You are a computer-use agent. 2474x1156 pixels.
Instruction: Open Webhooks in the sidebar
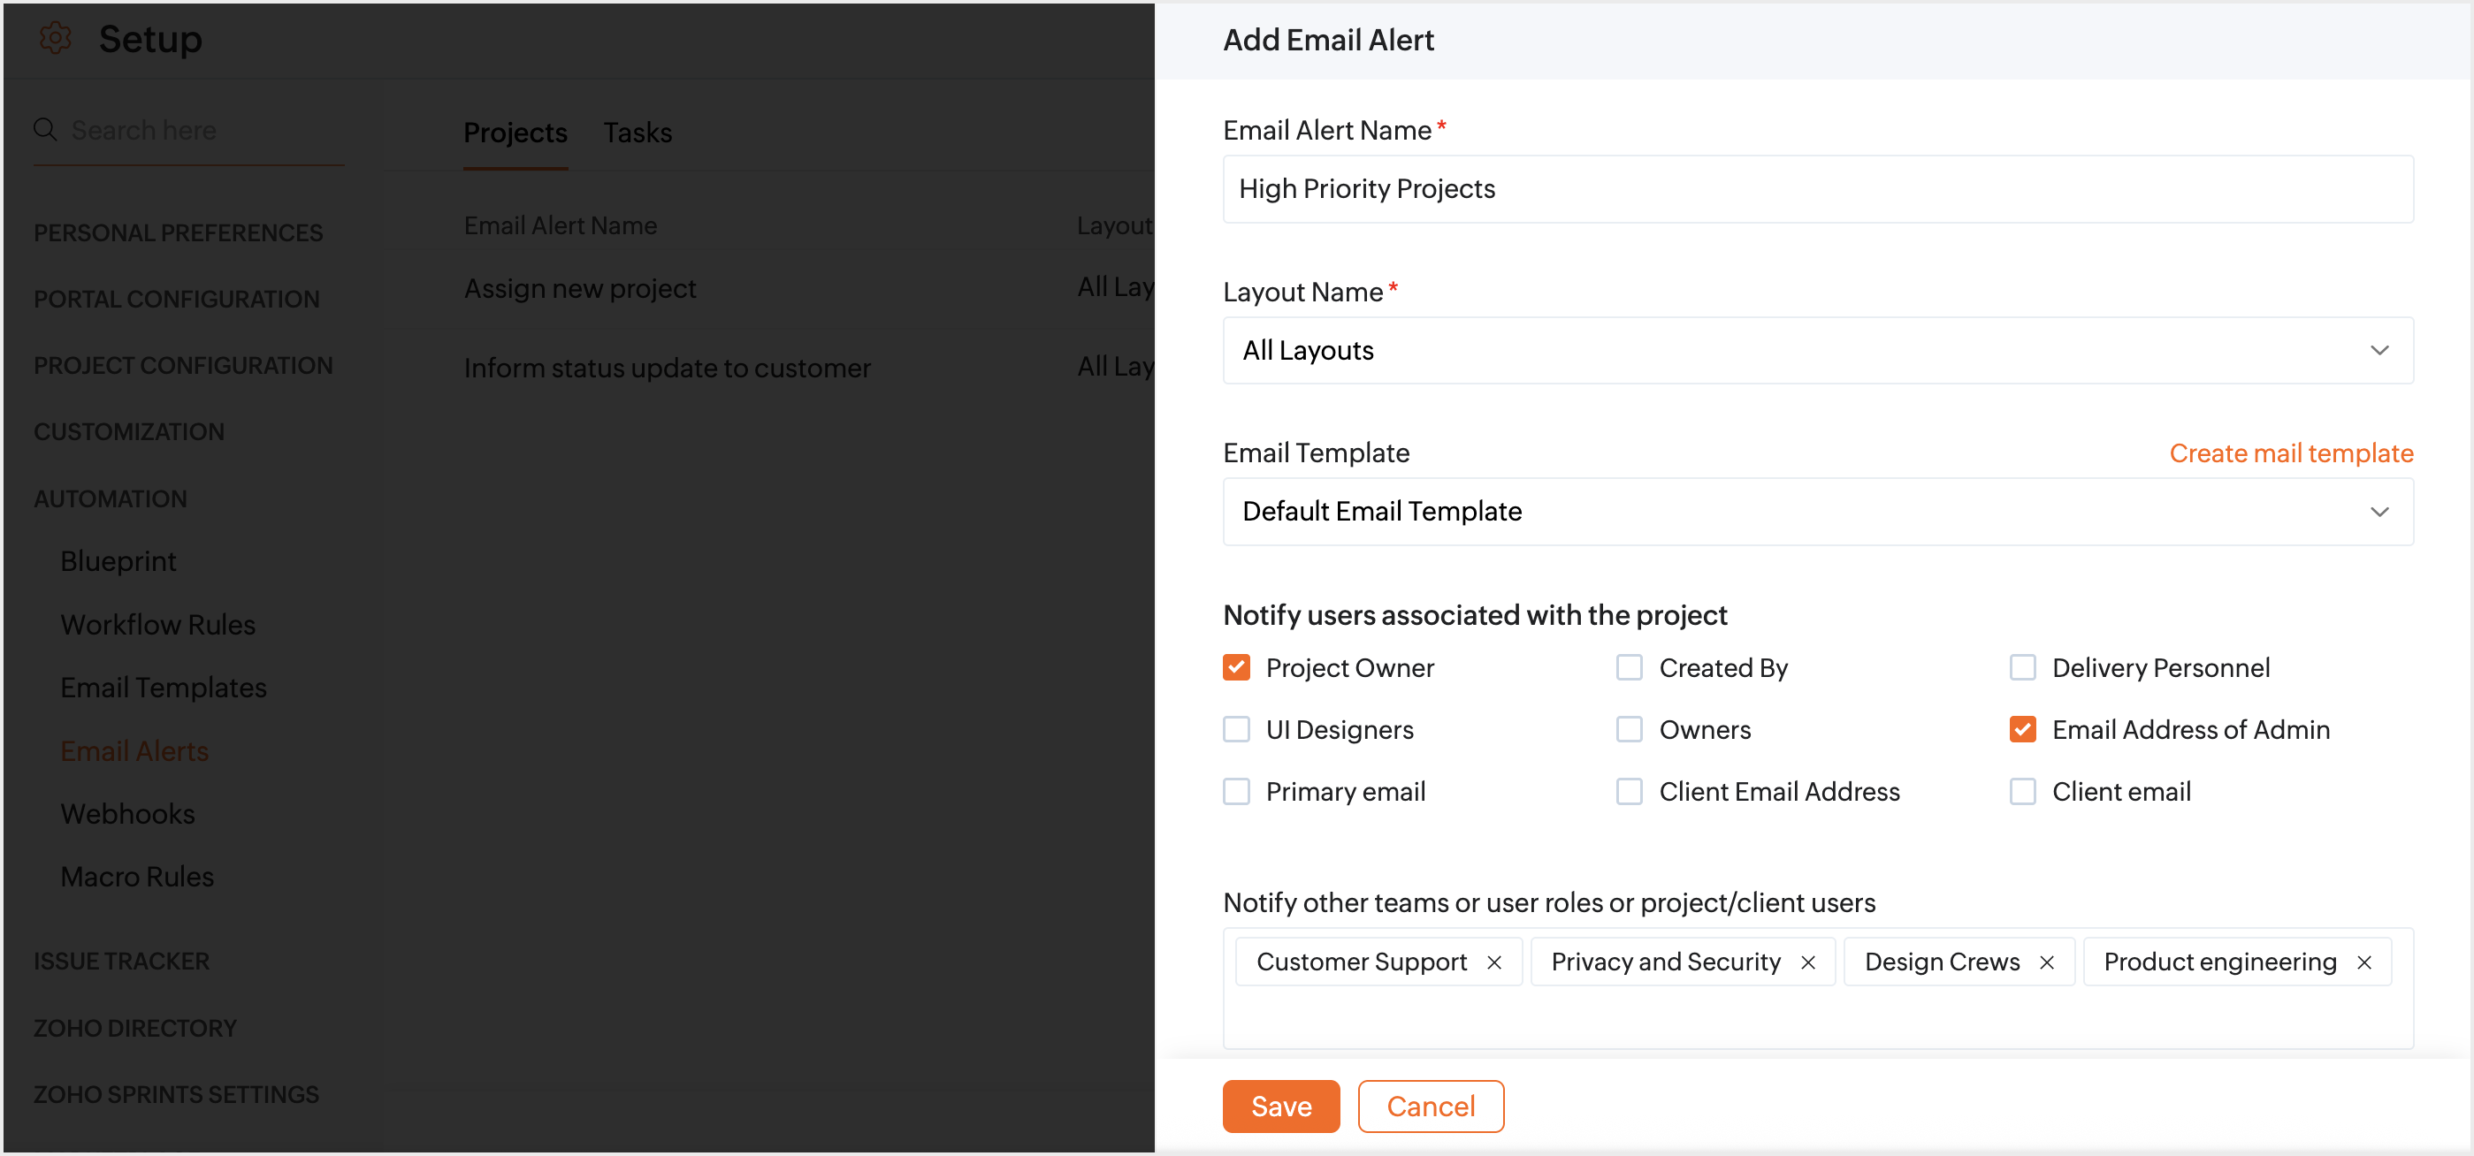coord(127,814)
